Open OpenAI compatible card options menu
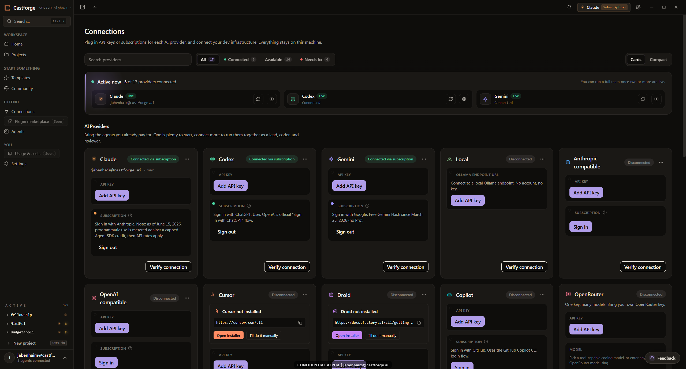Viewport: 686px width, 369px height. click(x=187, y=298)
